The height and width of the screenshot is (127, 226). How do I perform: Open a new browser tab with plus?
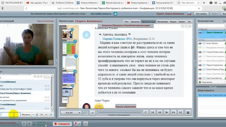click(204, 3)
